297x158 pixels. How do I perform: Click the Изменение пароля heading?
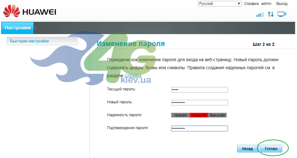[x=131, y=44]
